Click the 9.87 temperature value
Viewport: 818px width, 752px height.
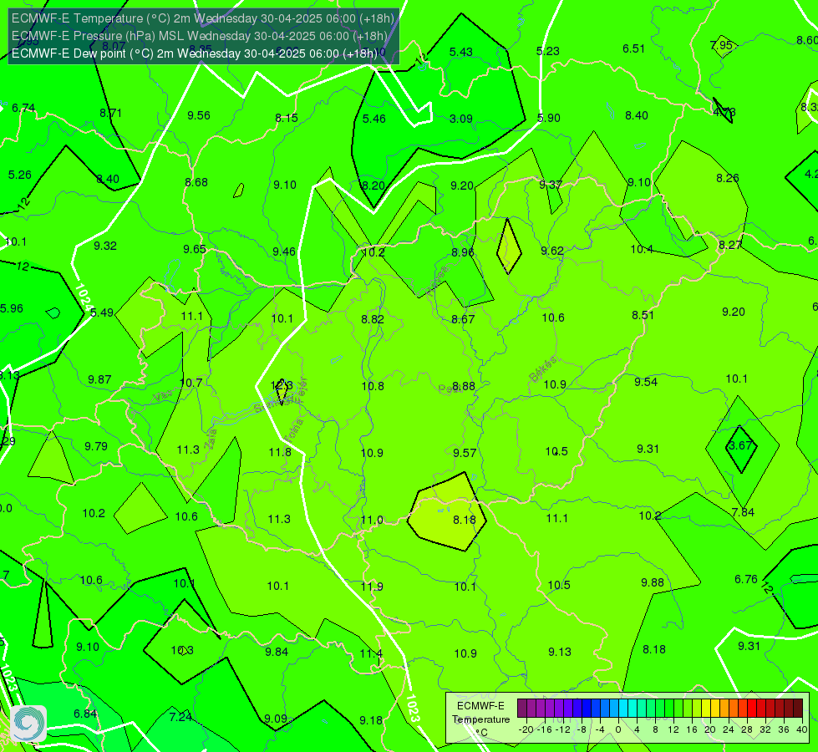(99, 379)
